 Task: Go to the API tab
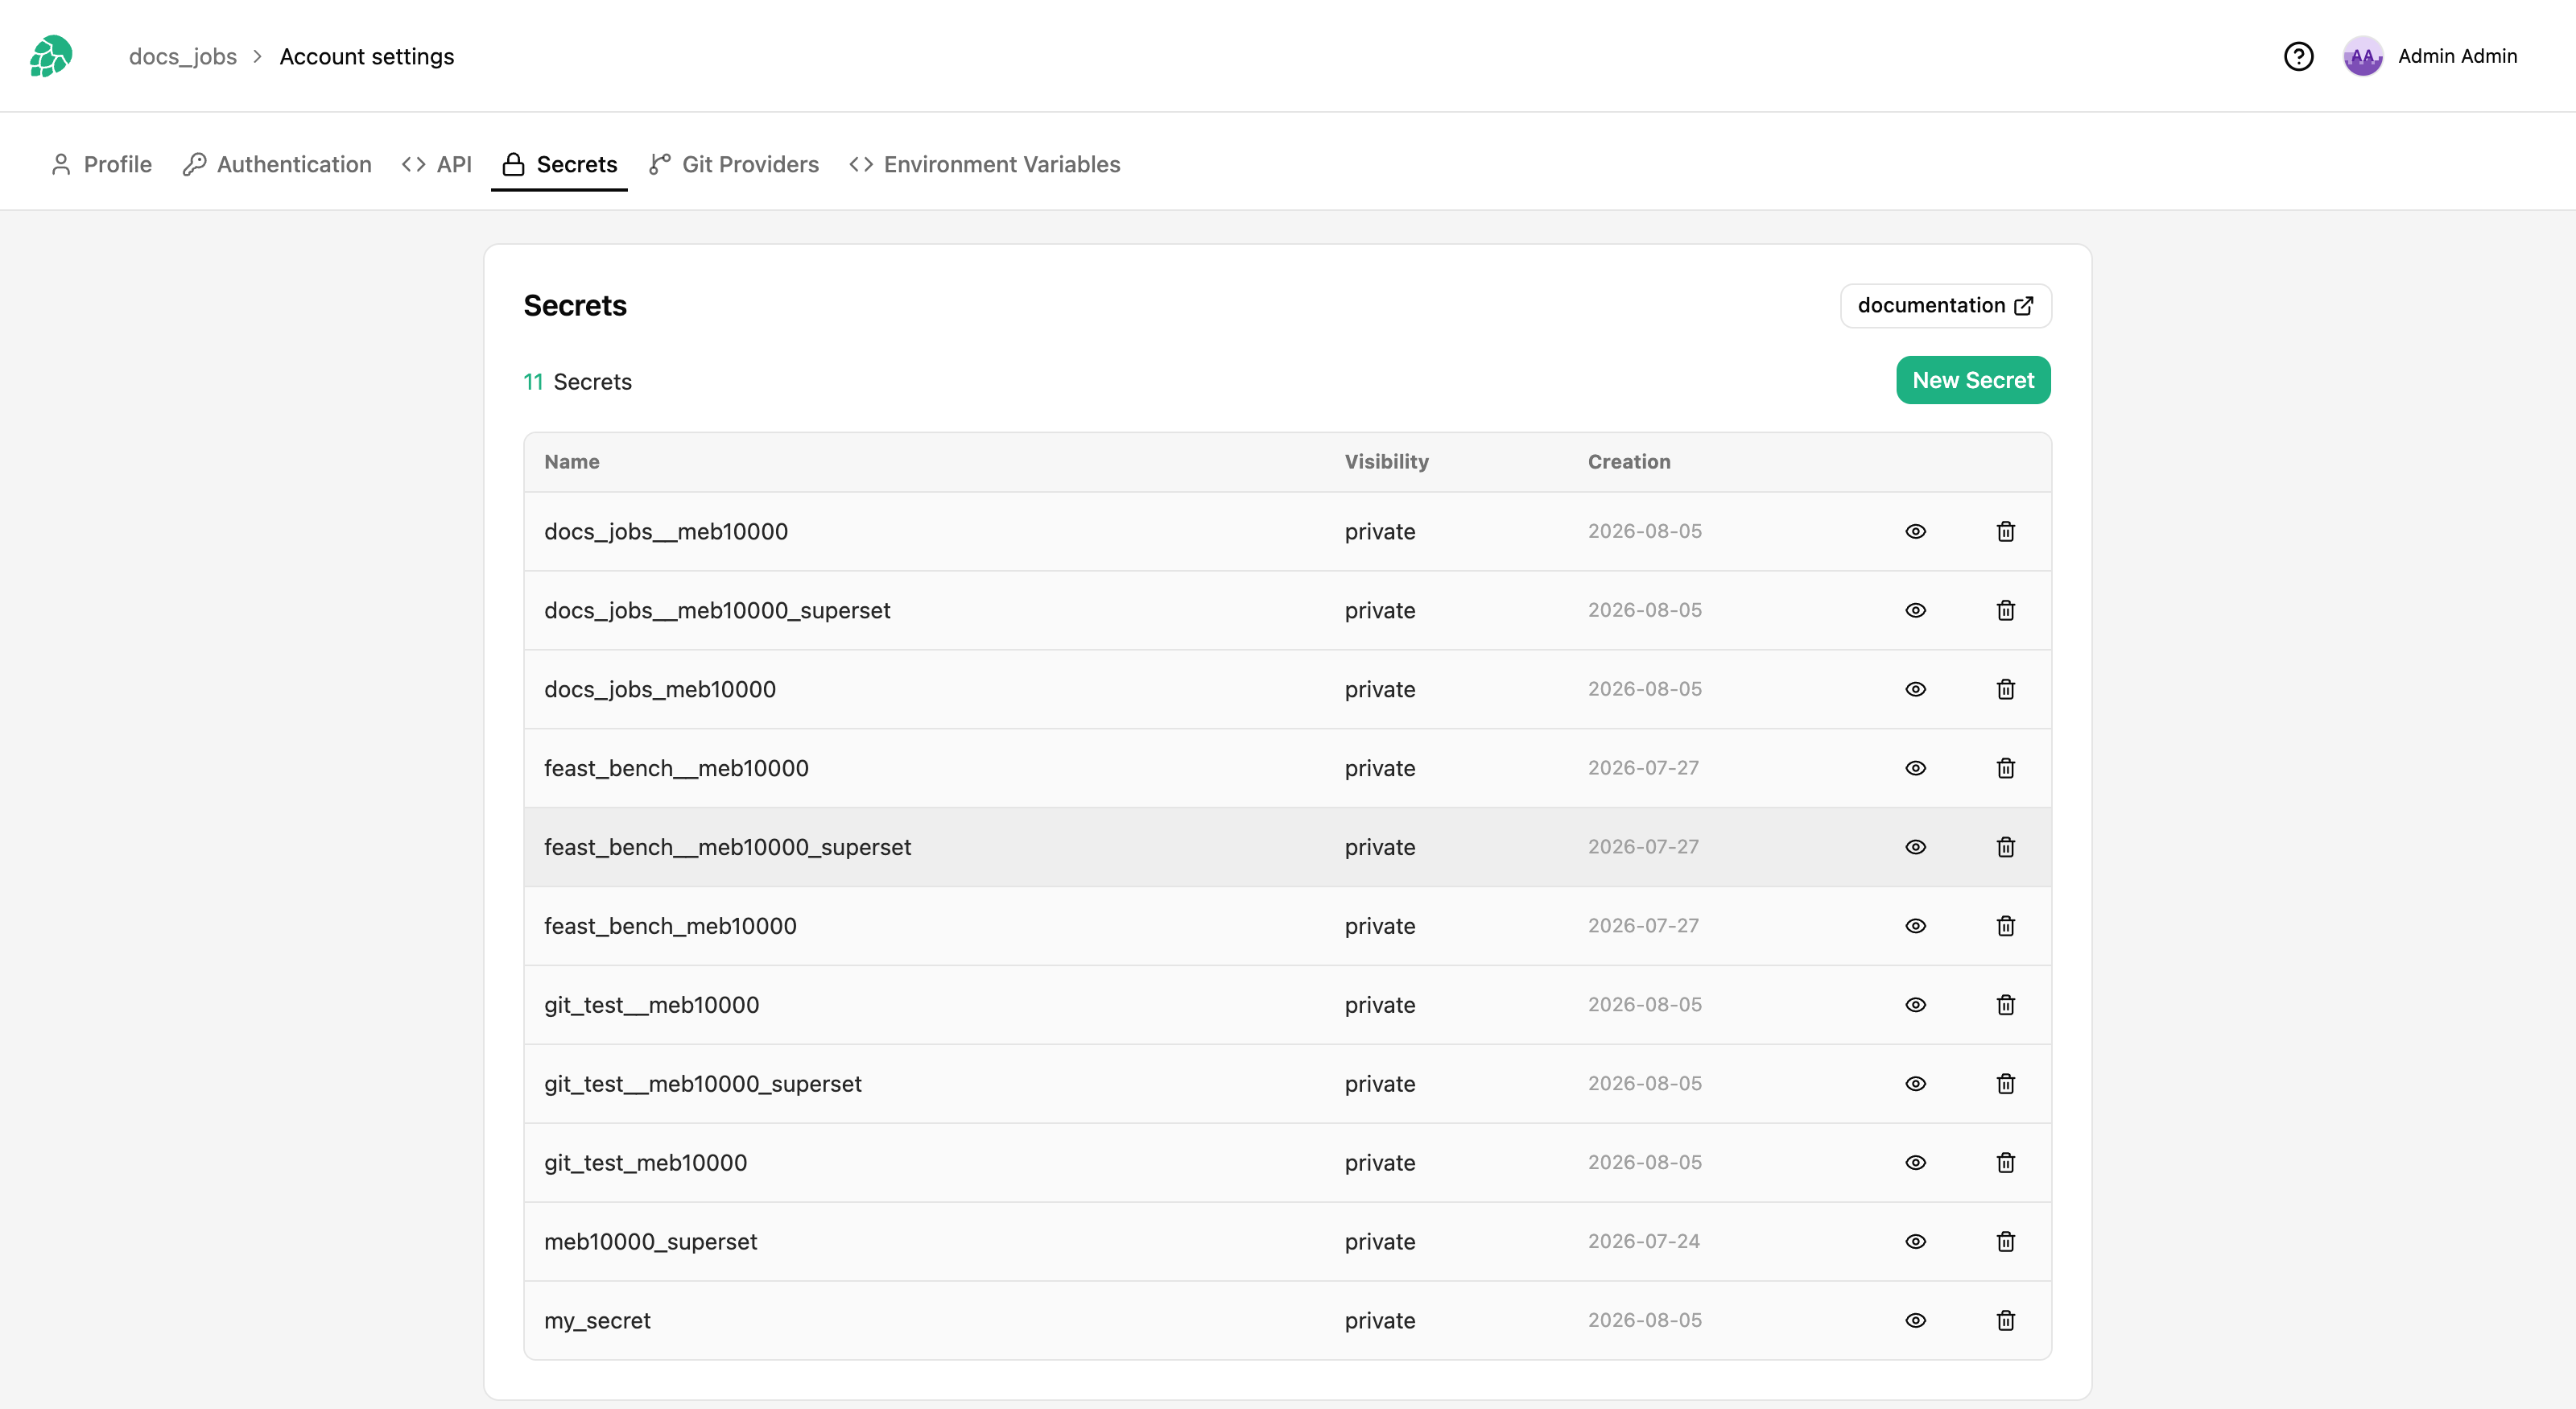[437, 164]
